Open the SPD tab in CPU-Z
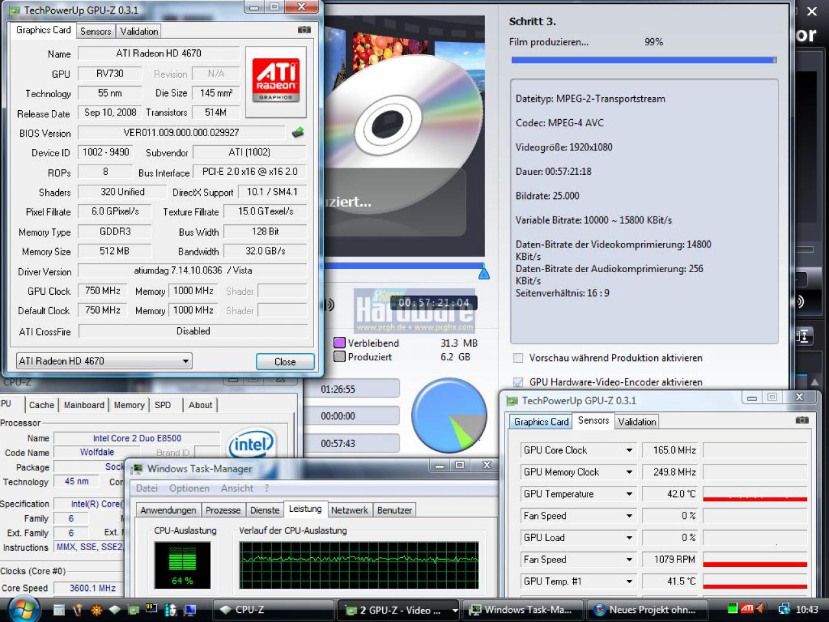829x622 pixels. 163,405
